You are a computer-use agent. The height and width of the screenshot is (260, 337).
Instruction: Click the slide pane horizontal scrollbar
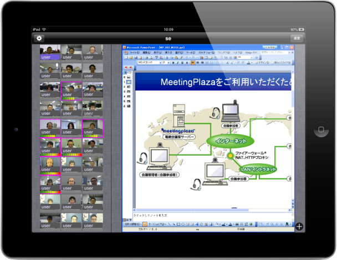212,210
